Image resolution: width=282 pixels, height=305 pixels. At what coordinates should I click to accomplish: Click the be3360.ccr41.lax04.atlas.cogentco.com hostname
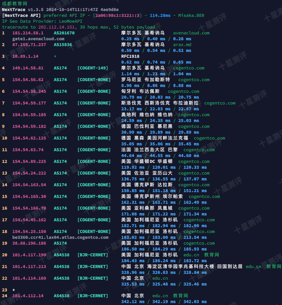pyautogui.click(x=60, y=237)
